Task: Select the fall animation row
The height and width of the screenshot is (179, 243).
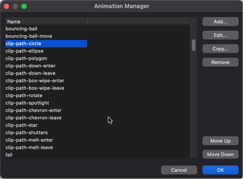Action: click(x=46, y=155)
